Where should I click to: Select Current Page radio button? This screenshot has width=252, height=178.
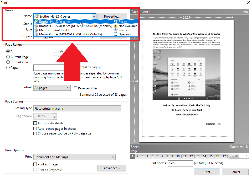[x=8, y=57]
